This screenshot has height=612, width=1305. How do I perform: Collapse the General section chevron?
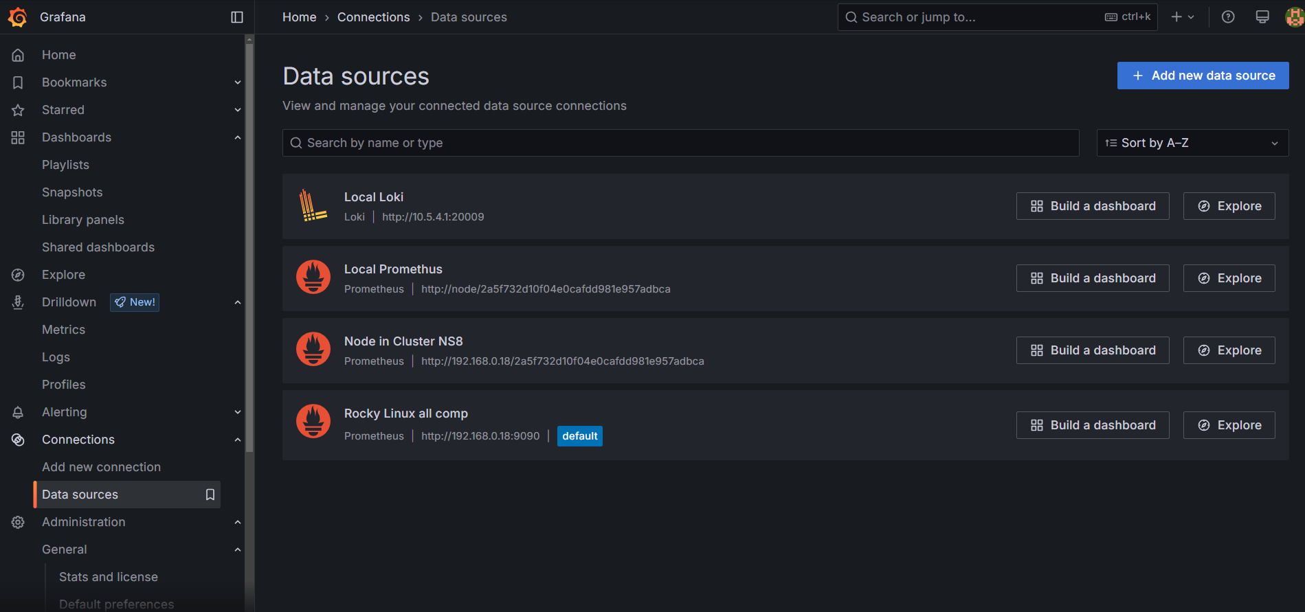pos(238,549)
